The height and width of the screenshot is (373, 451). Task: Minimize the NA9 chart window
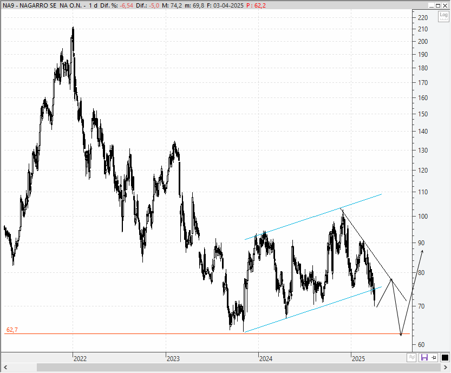431,5
